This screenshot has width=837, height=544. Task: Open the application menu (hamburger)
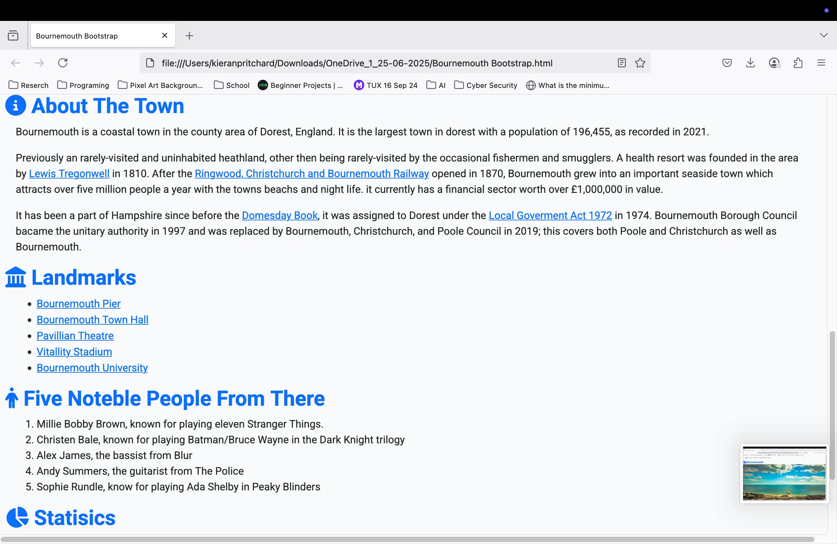pyautogui.click(x=821, y=62)
